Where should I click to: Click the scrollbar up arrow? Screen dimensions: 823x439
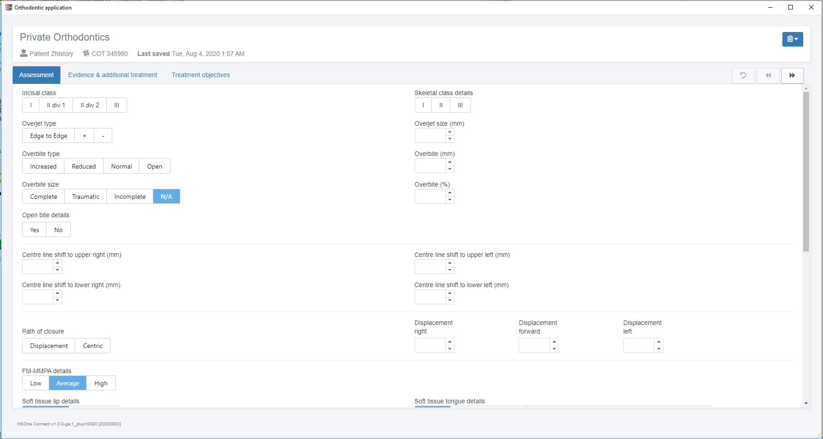pyautogui.click(x=806, y=88)
